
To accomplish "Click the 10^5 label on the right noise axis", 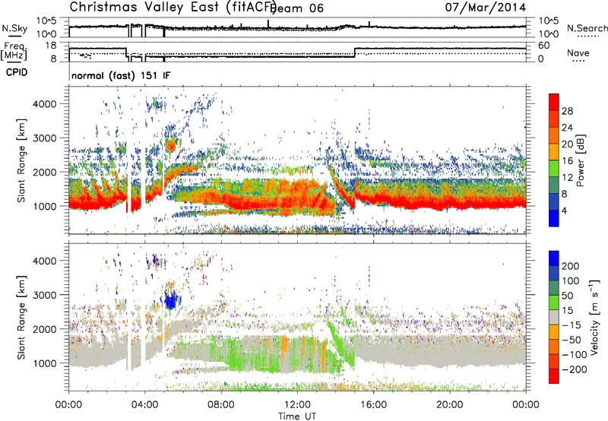I will 549,21.
